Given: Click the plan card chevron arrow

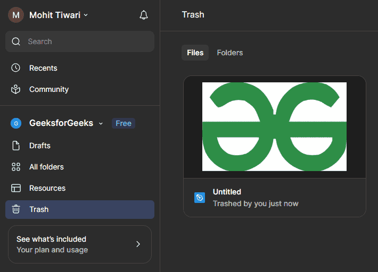Looking at the screenshot, I should click(138, 244).
